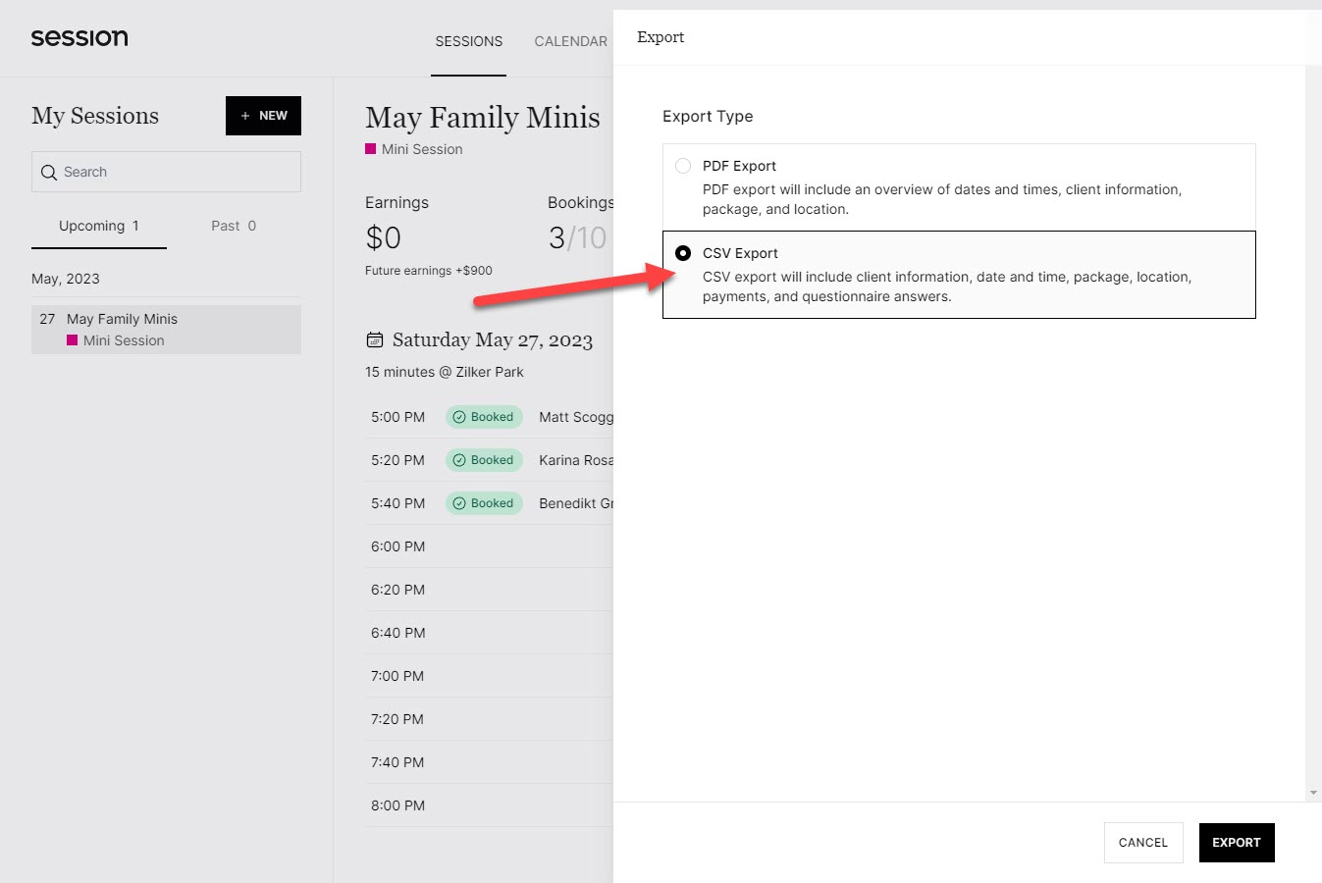
Task: Click the Cancel button
Action: point(1143,843)
